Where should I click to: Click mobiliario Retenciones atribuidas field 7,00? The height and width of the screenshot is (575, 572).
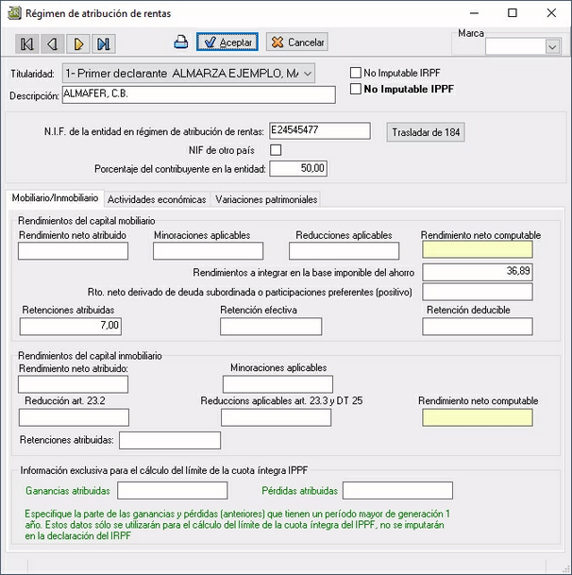pos(71,327)
